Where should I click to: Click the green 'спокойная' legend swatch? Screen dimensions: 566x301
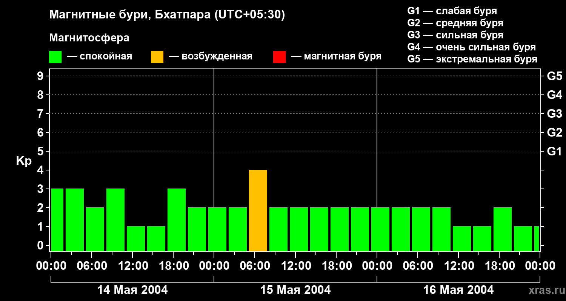55,57
